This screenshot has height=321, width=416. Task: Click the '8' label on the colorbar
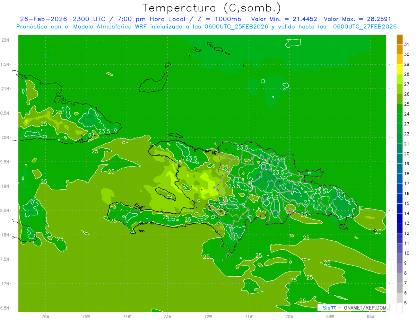click(405, 273)
